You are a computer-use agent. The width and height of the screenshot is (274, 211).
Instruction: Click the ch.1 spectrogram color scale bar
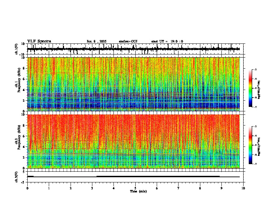point(250,88)
